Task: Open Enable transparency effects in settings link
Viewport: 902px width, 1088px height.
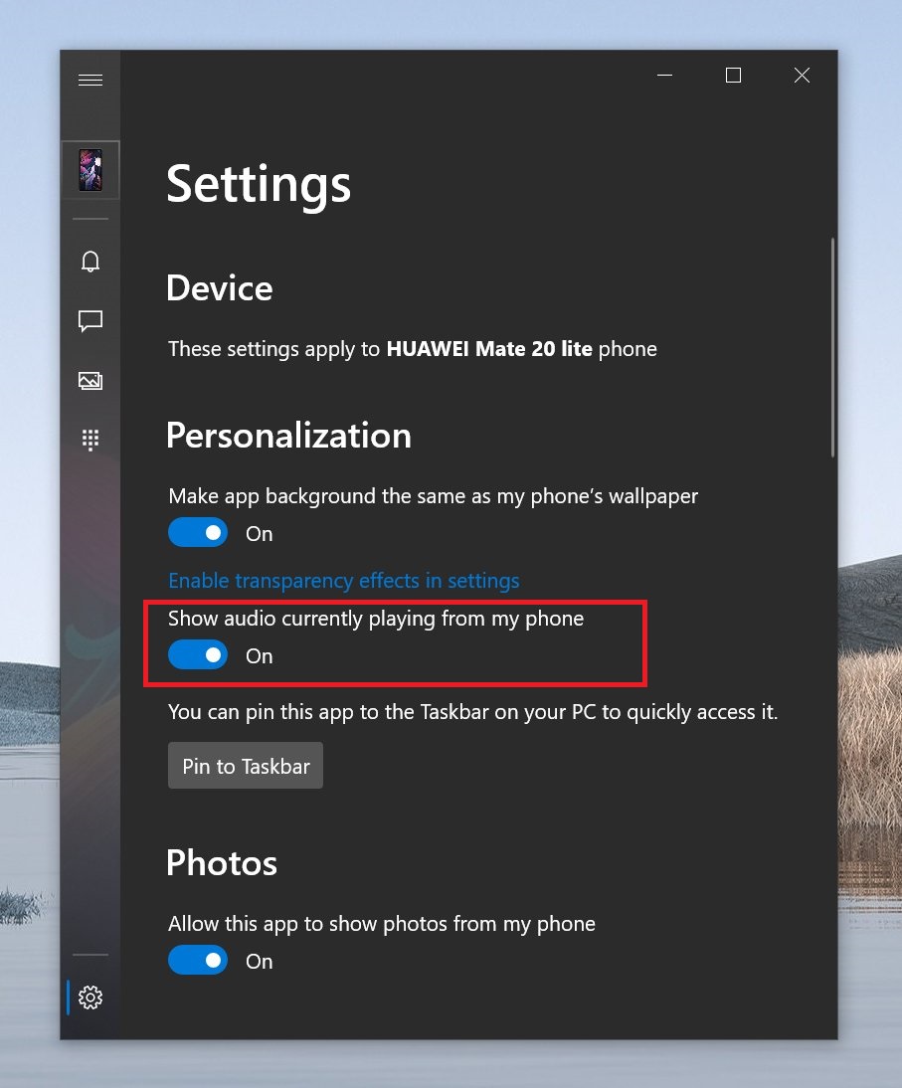Action: [x=343, y=581]
